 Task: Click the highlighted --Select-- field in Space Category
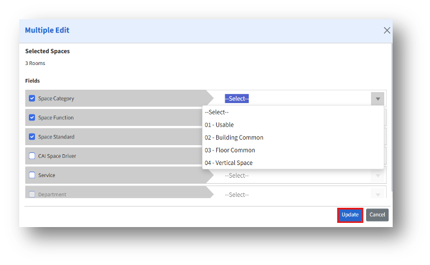[237, 99]
